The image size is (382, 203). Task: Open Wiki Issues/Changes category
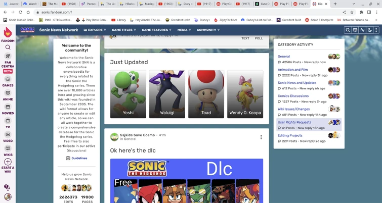293,109
